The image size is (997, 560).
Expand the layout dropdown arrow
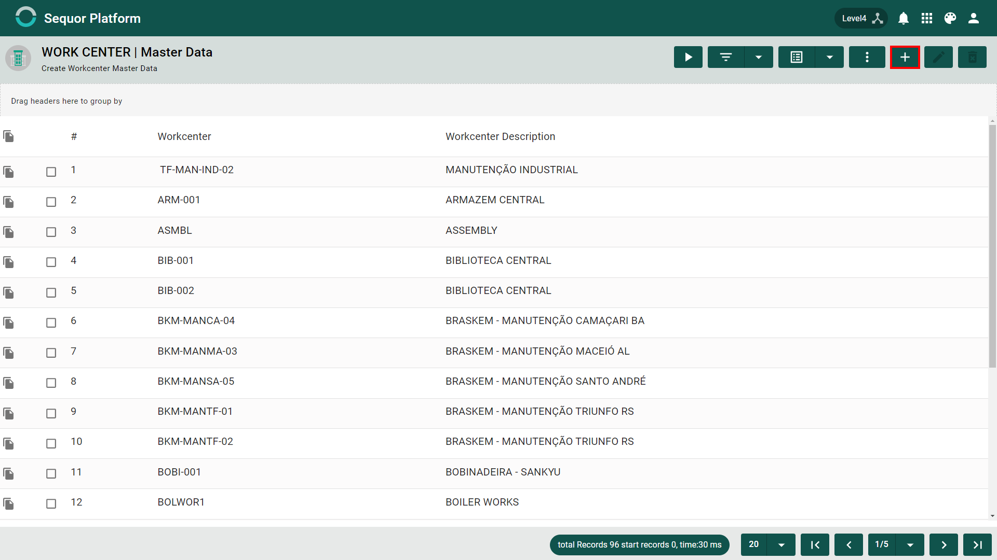[x=830, y=57]
